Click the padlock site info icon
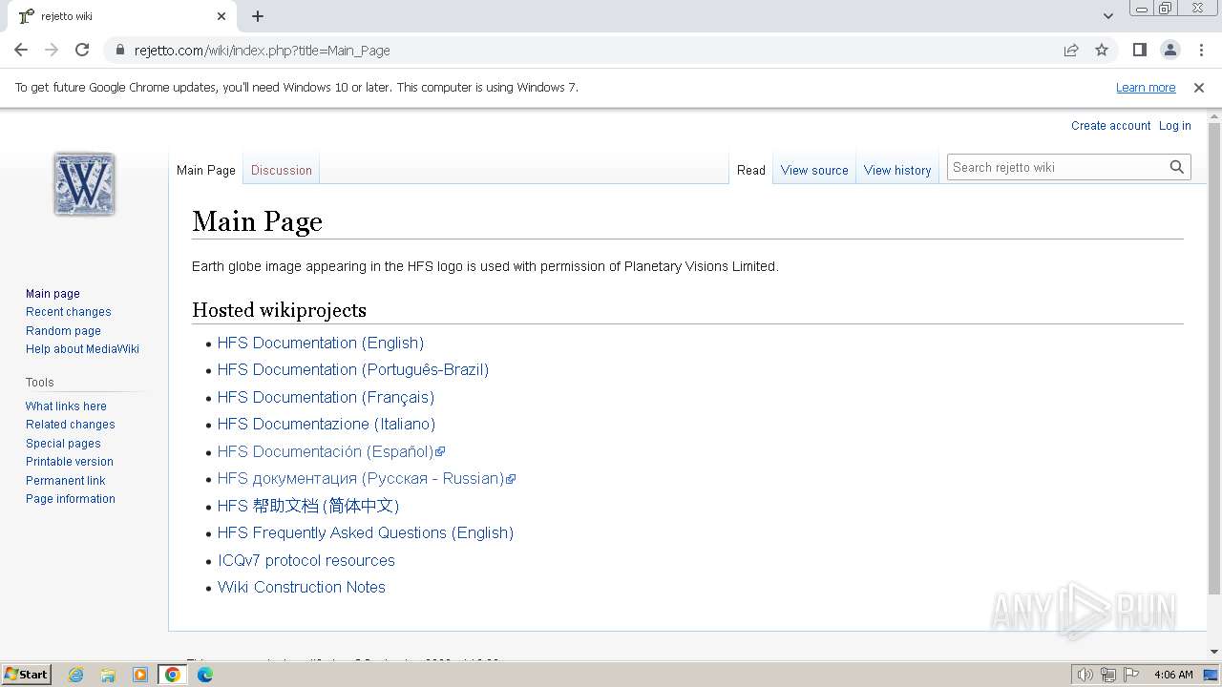 [119, 50]
